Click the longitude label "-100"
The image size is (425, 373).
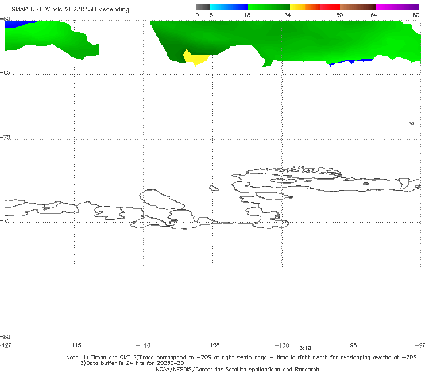pyautogui.click(x=282, y=345)
